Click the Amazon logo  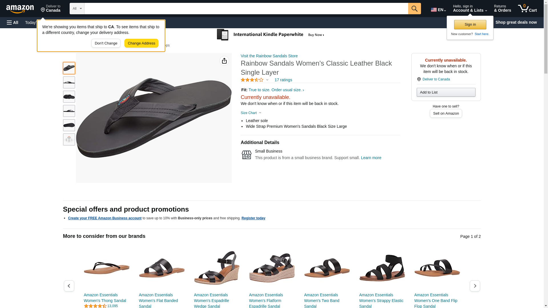[x=20, y=9]
